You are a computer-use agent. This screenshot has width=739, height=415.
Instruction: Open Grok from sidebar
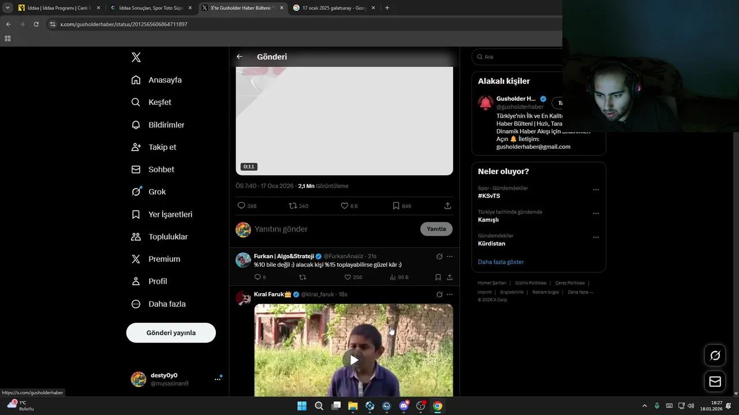point(148,191)
